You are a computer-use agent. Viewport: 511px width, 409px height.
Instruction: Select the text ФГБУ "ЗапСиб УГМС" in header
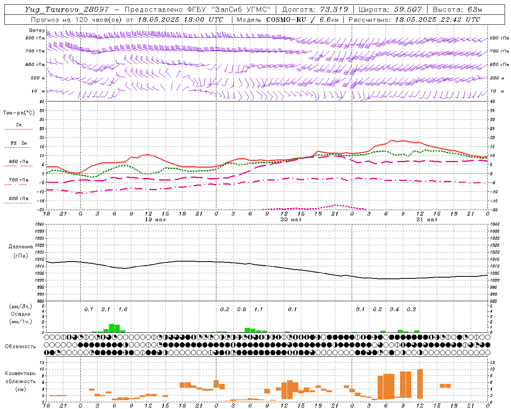point(229,10)
